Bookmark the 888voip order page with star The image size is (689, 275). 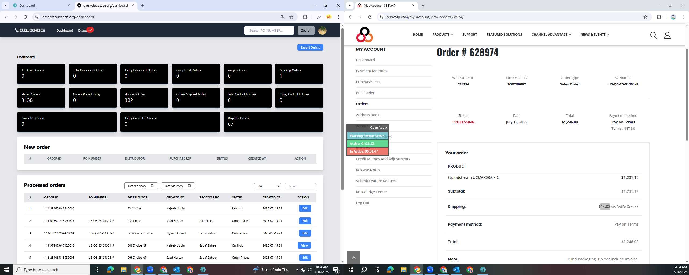tap(645, 17)
